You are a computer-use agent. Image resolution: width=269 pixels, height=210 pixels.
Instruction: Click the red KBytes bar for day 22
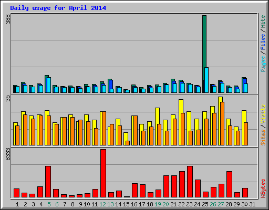click(182, 184)
